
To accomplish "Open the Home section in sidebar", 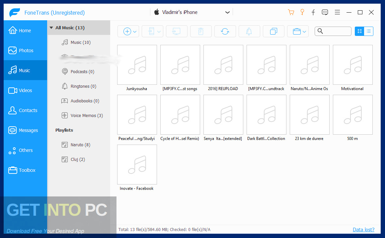I will 25,31.
